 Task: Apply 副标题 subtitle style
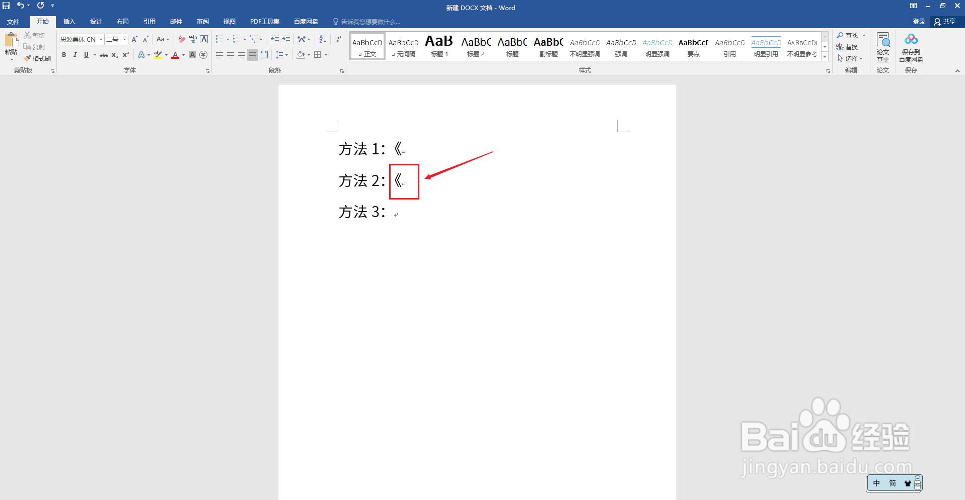548,46
